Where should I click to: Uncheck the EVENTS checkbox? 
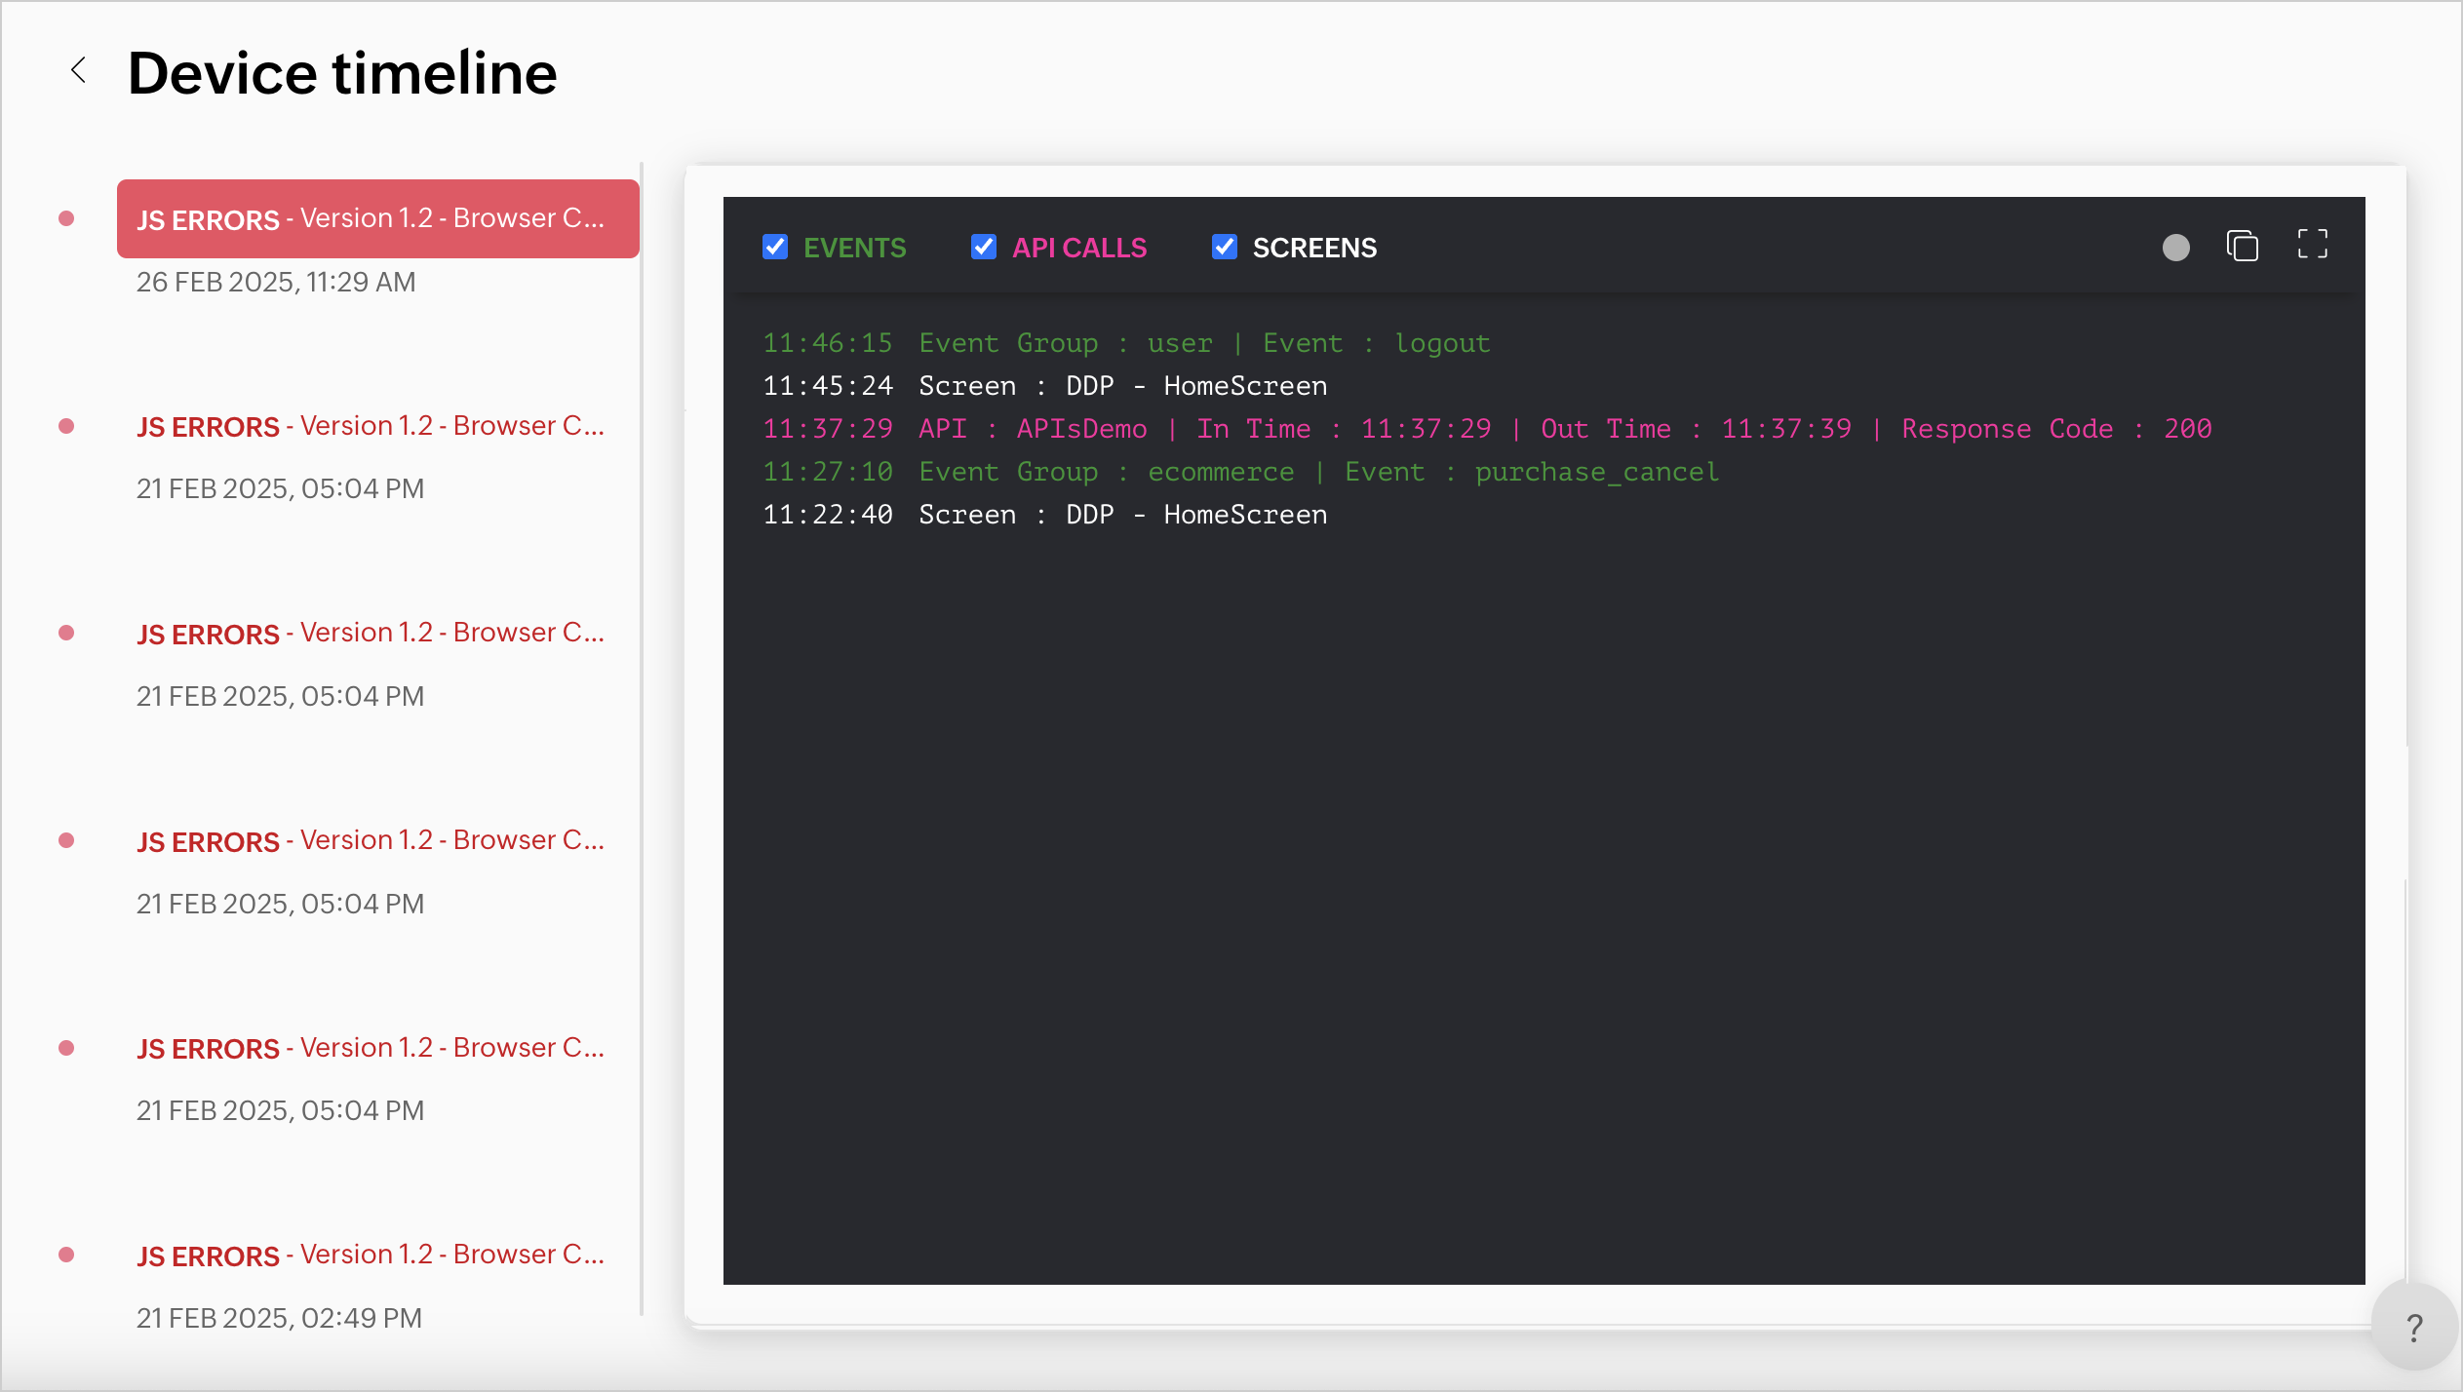click(x=775, y=248)
